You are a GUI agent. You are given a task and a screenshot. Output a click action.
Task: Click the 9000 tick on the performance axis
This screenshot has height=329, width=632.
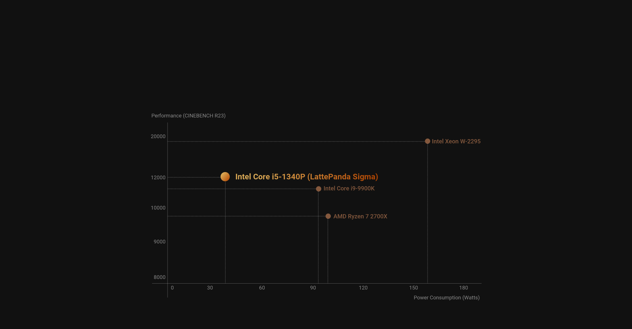(x=159, y=242)
